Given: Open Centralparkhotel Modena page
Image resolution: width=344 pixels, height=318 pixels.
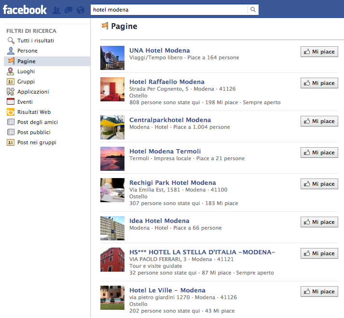Looking at the screenshot, I should [170, 120].
